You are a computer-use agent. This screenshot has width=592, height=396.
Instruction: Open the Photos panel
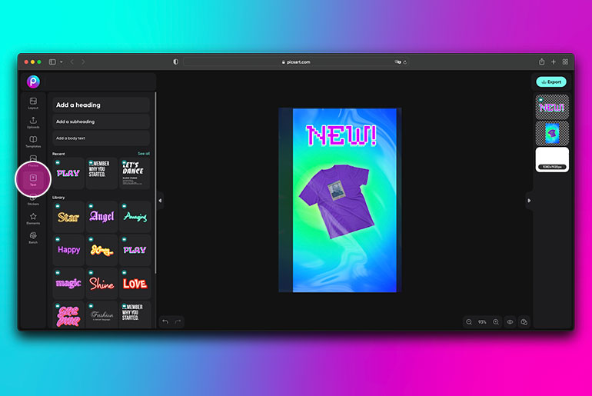(33, 160)
